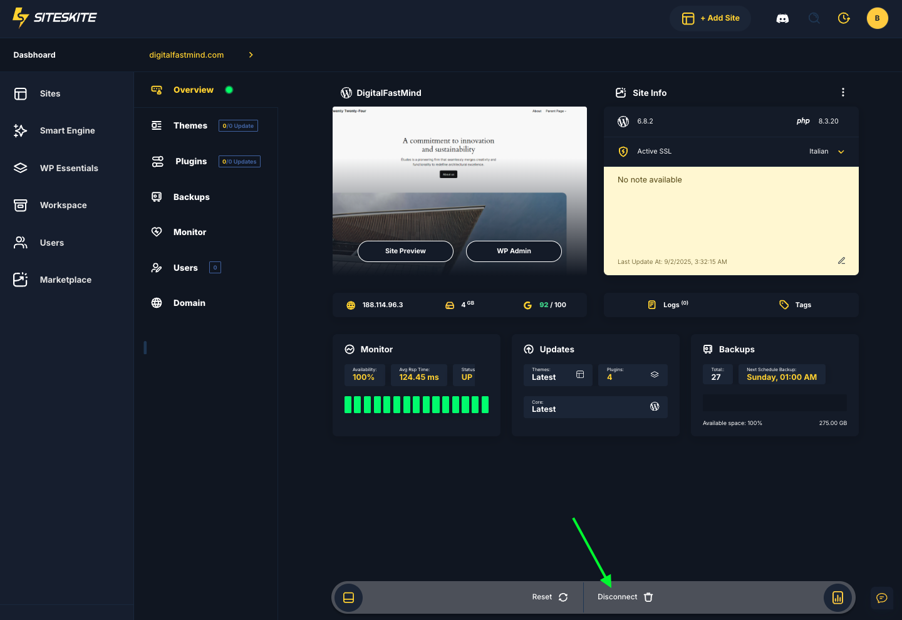Viewport: 902px width, 620px height.
Task: Expand the Italian language dropdown
Action: click(x=827, y=152)
